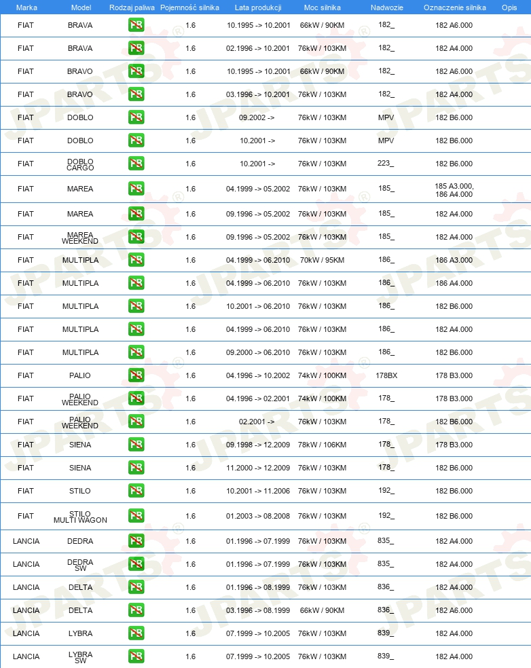Viewport: 531px width, 668px height.
Task: Select petrol icon in Marea Weekend row
Action: tap(136, 237)
